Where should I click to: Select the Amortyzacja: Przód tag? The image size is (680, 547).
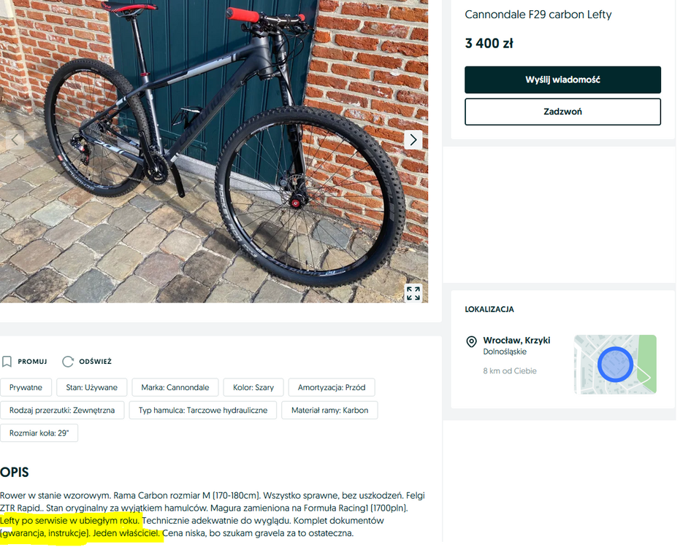[x=330, y=387]
